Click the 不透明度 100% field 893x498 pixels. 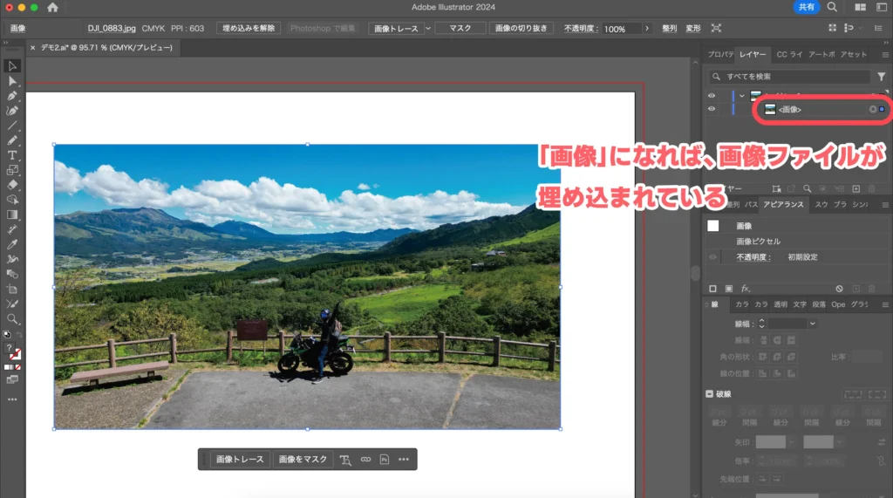pyautogui.click(x=620, y=29)
